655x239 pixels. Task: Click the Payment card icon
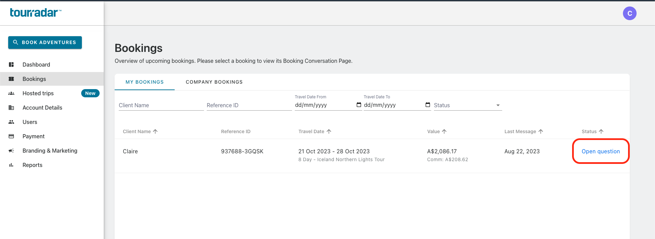(11, 136)
